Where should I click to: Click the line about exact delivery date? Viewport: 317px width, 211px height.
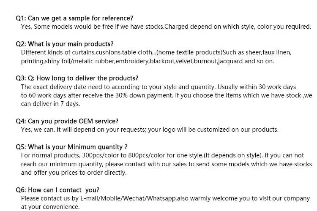(158, 87)
